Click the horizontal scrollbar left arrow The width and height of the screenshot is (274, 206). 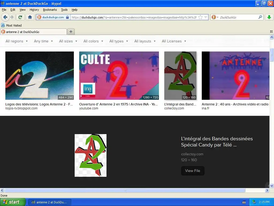tap(2, 190)
